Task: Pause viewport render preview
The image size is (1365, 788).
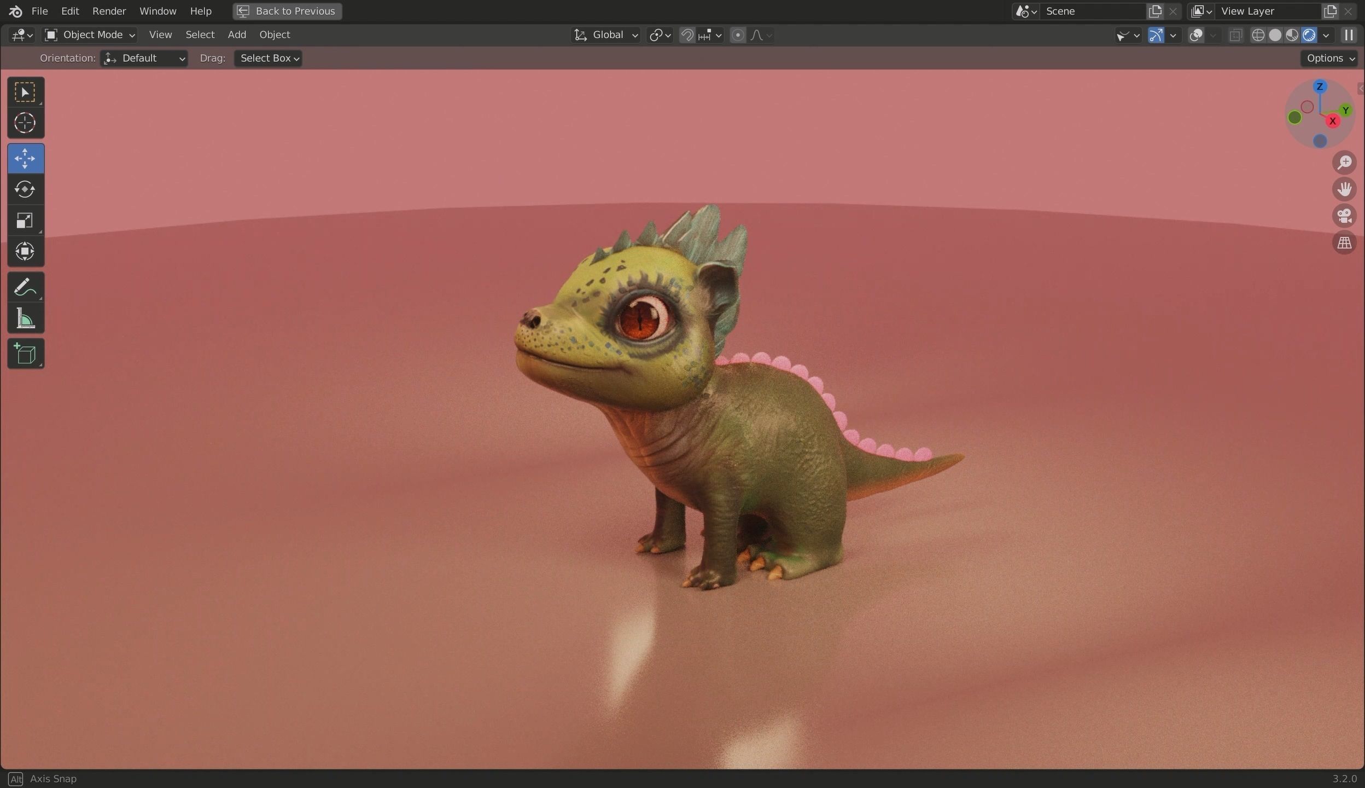Action: pos(1349,35)
